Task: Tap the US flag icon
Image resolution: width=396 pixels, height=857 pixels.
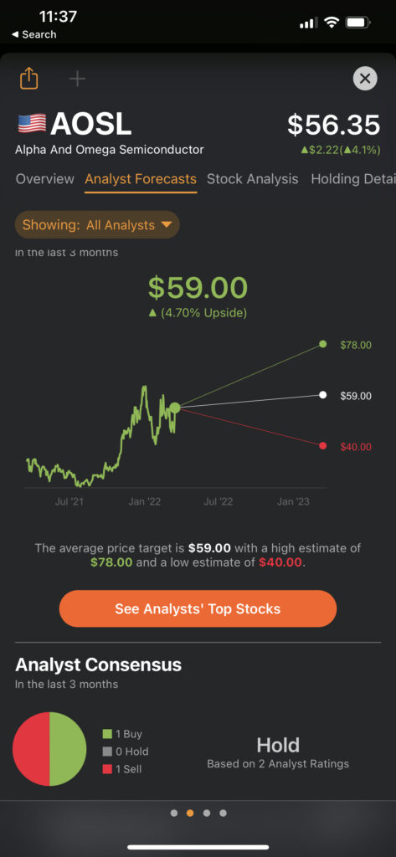Action: click(x=32, y=124)
